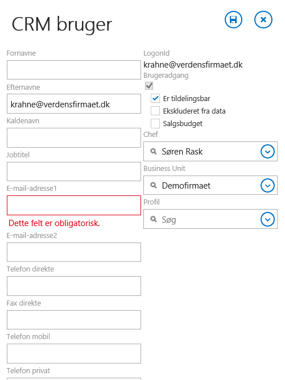
Task: Click the save disk icon
Action: (x=233, y=20)
